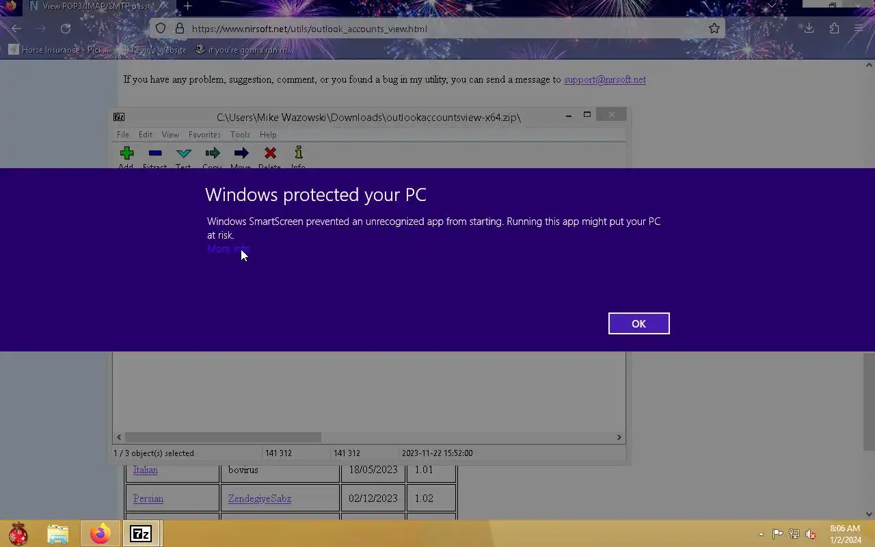Open the More info link in SmartScreen
This screenshot has width=875, height=547.
[228, 249]
